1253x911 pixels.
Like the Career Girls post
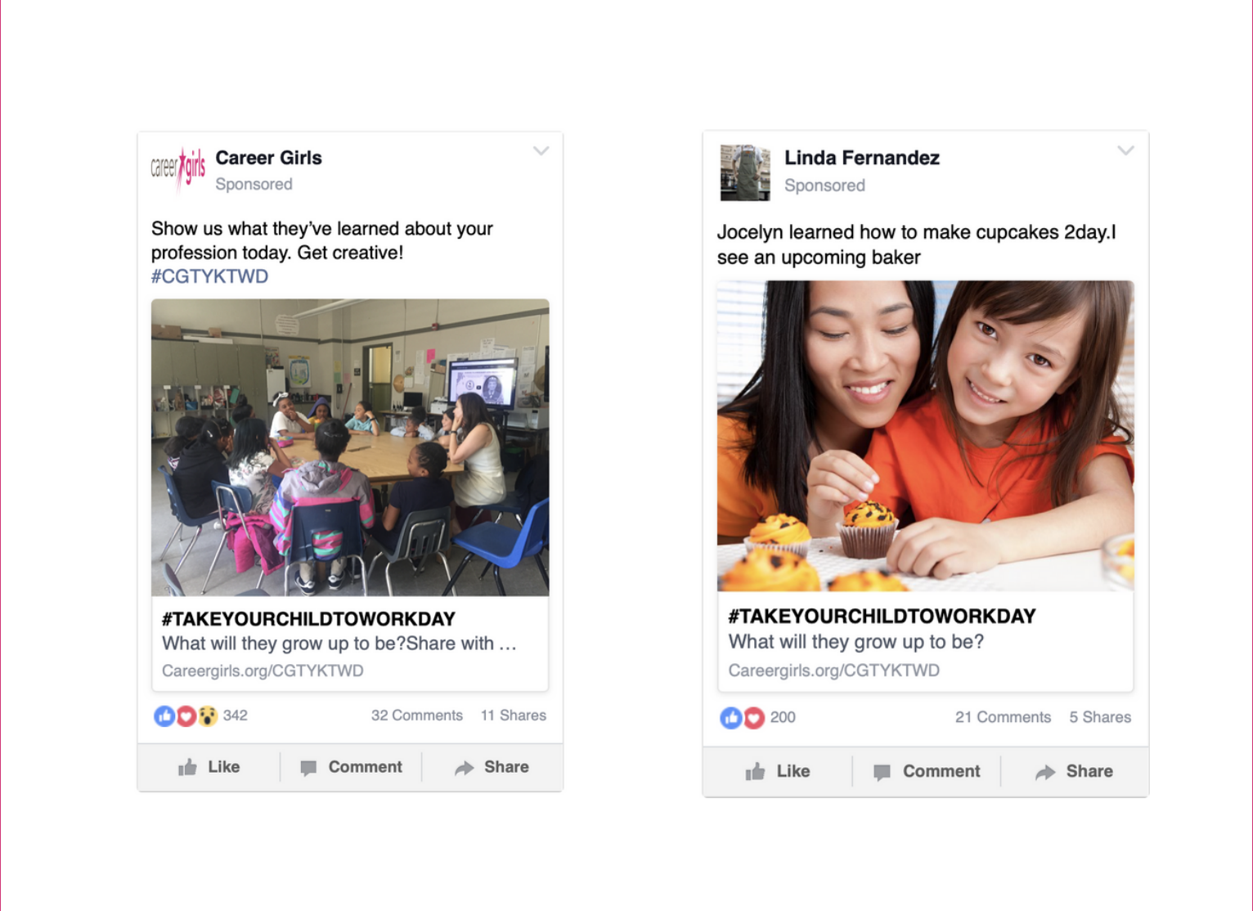click(209, 767)
